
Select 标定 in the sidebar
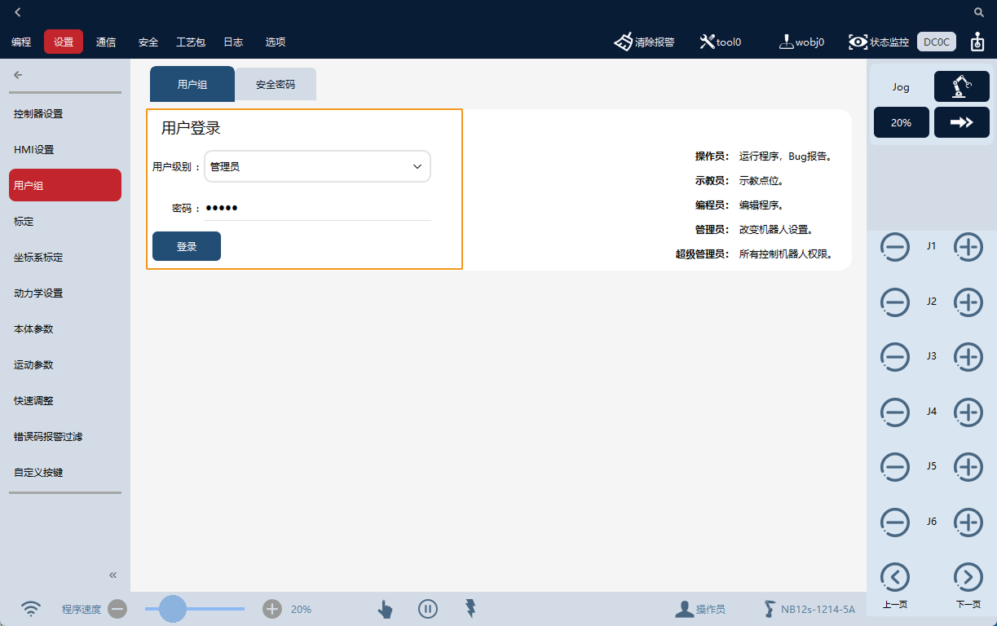(65, 222)
